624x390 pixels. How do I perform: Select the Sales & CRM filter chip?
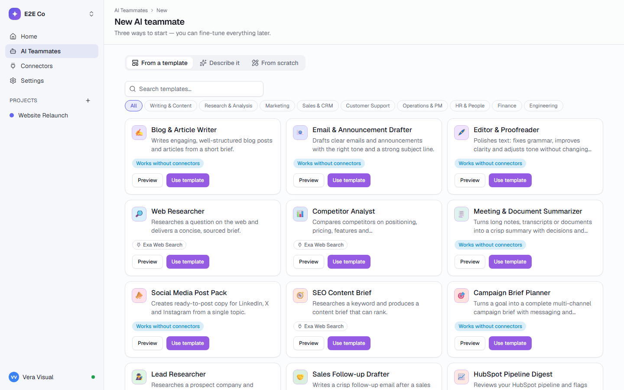point(318,106)
